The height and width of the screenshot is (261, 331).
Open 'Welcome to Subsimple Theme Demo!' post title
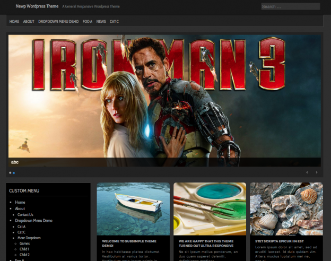(x=129, y=243)
